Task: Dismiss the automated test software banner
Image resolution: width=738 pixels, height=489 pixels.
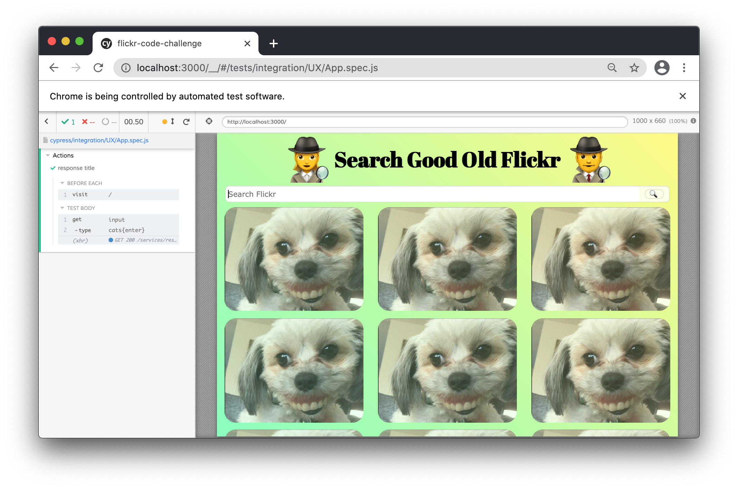Action: pos(682,96)
